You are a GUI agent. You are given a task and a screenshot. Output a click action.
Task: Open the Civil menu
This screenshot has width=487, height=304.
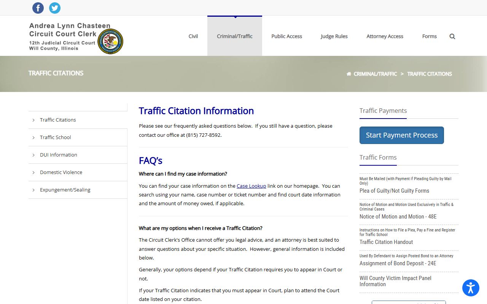coord(193,36)
